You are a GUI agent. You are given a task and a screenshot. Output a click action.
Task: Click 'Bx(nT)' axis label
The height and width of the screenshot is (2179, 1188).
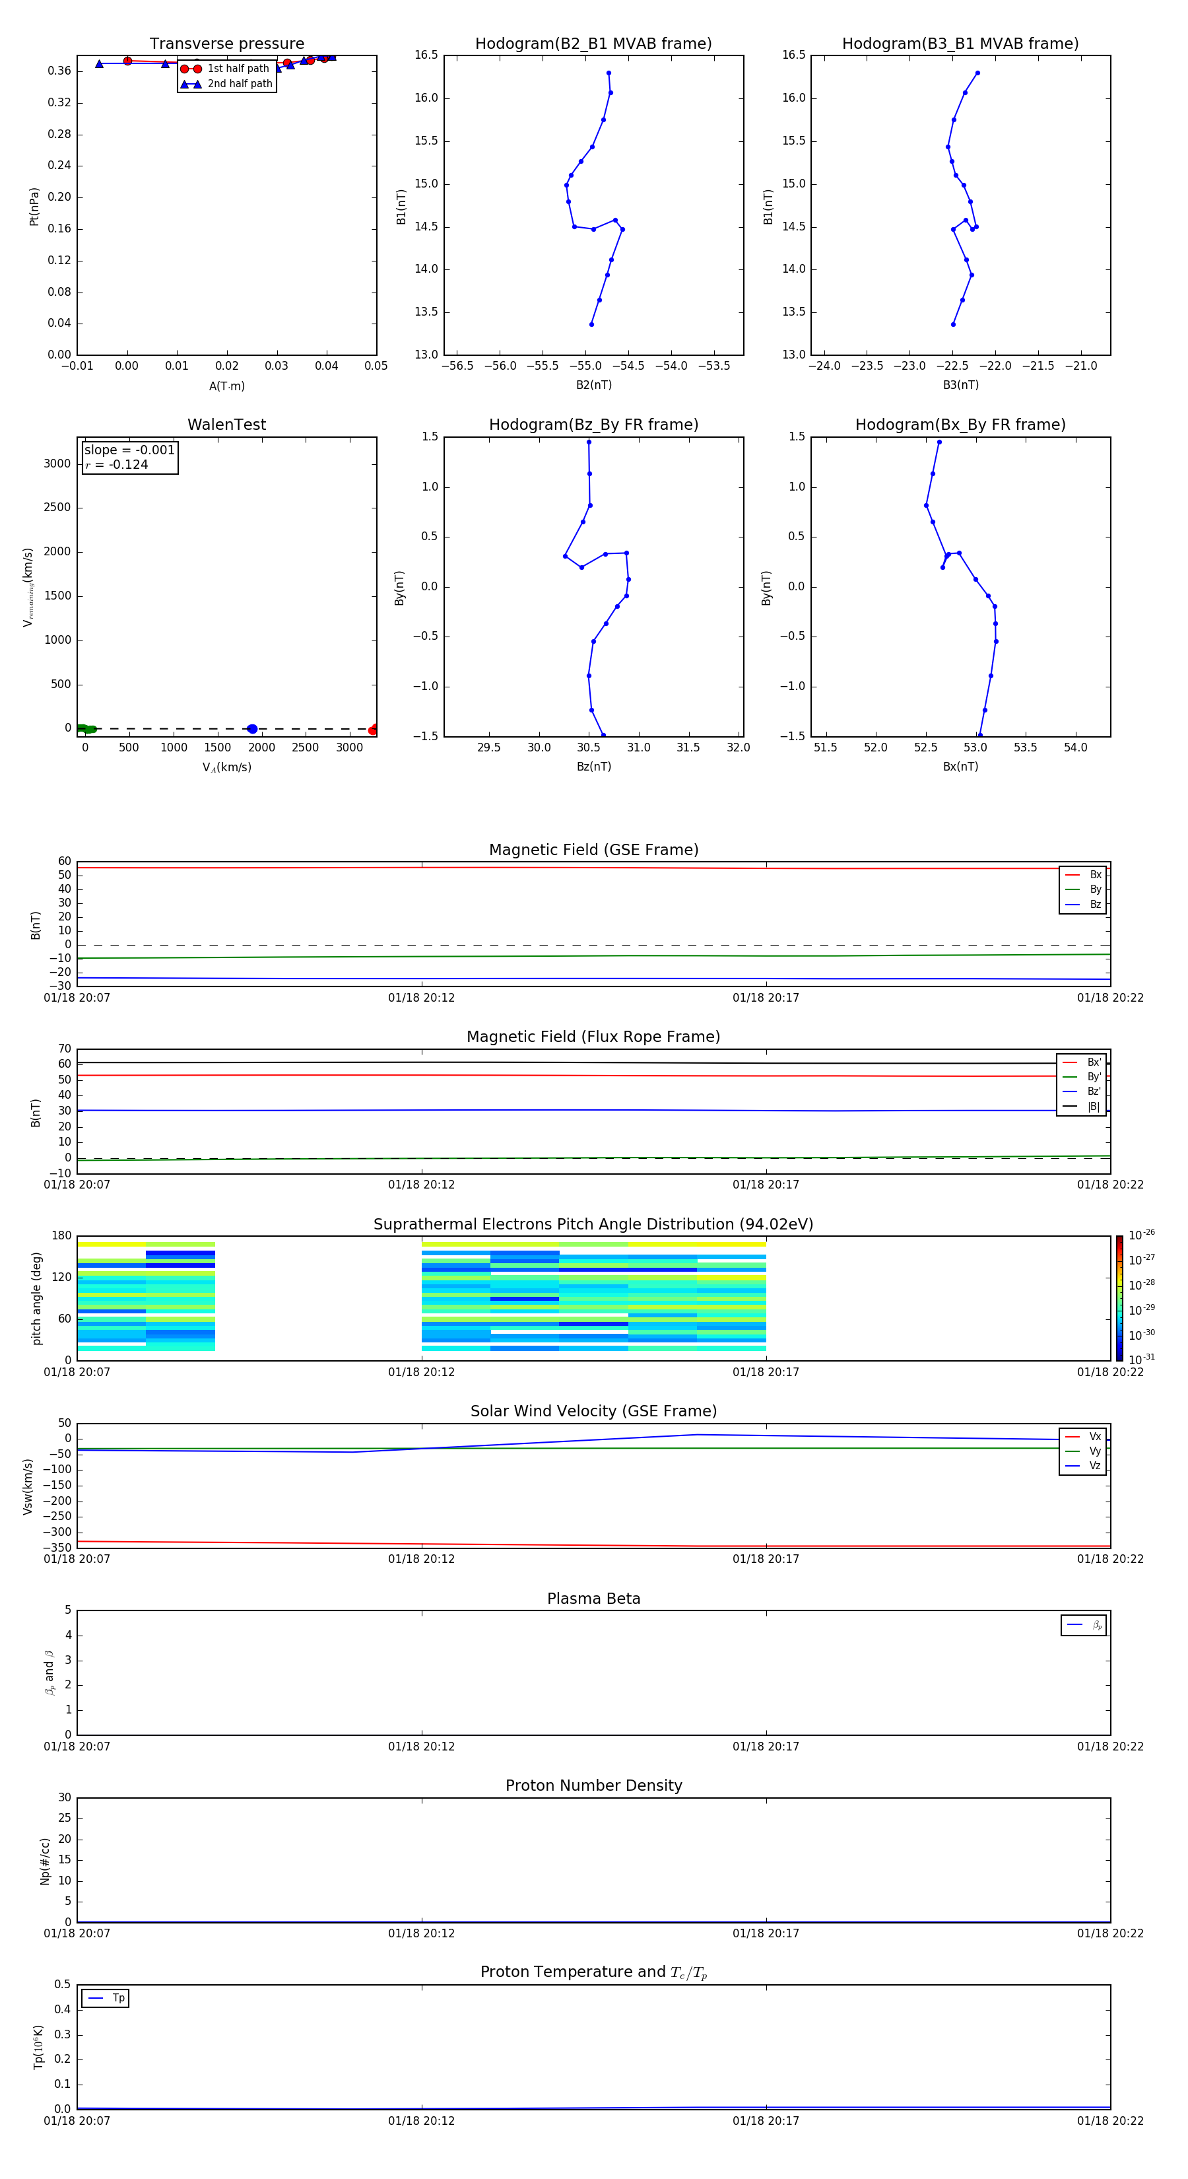tap(960, 767)
